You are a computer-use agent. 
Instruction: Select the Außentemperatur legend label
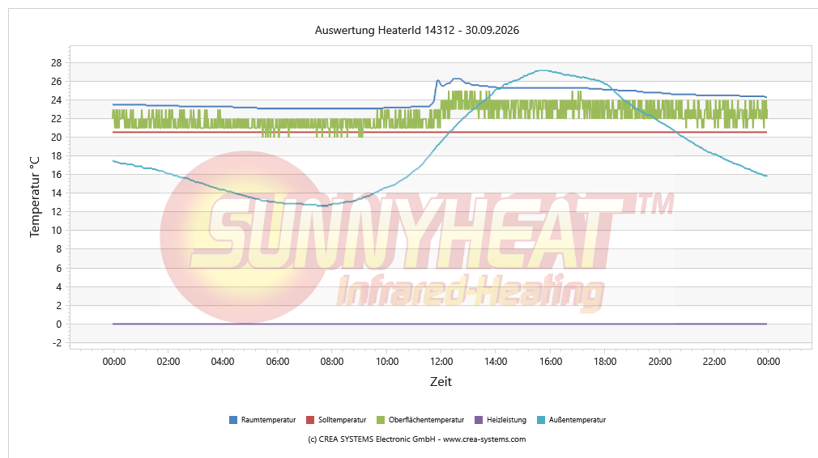click(x=577, y=420)
